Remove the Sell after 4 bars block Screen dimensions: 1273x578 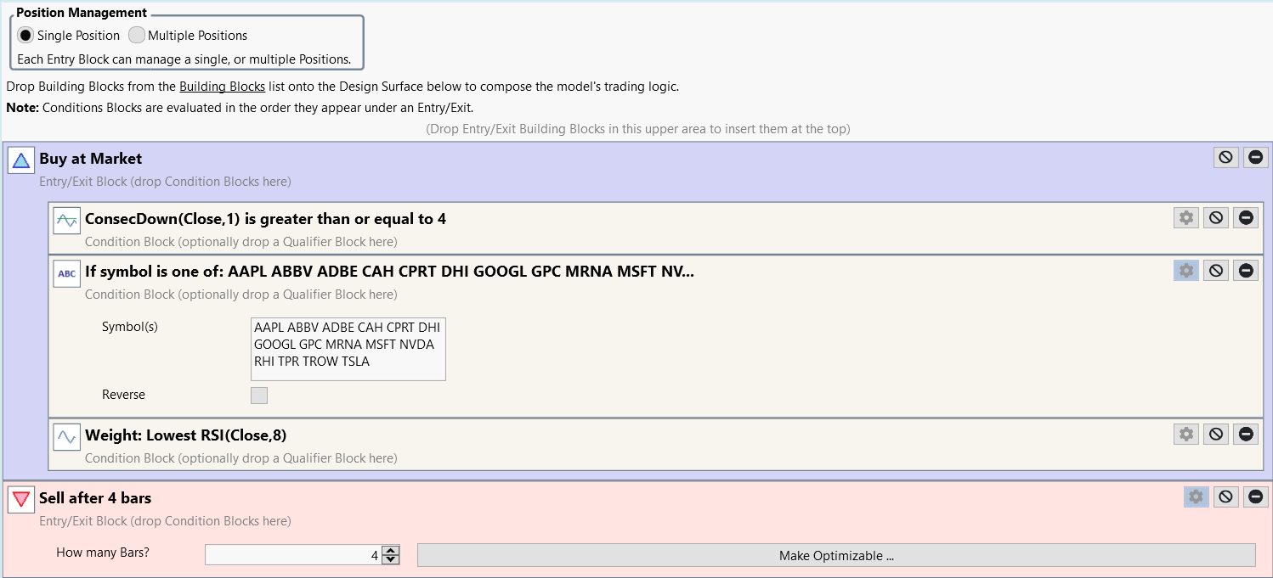coord(1255,497)
